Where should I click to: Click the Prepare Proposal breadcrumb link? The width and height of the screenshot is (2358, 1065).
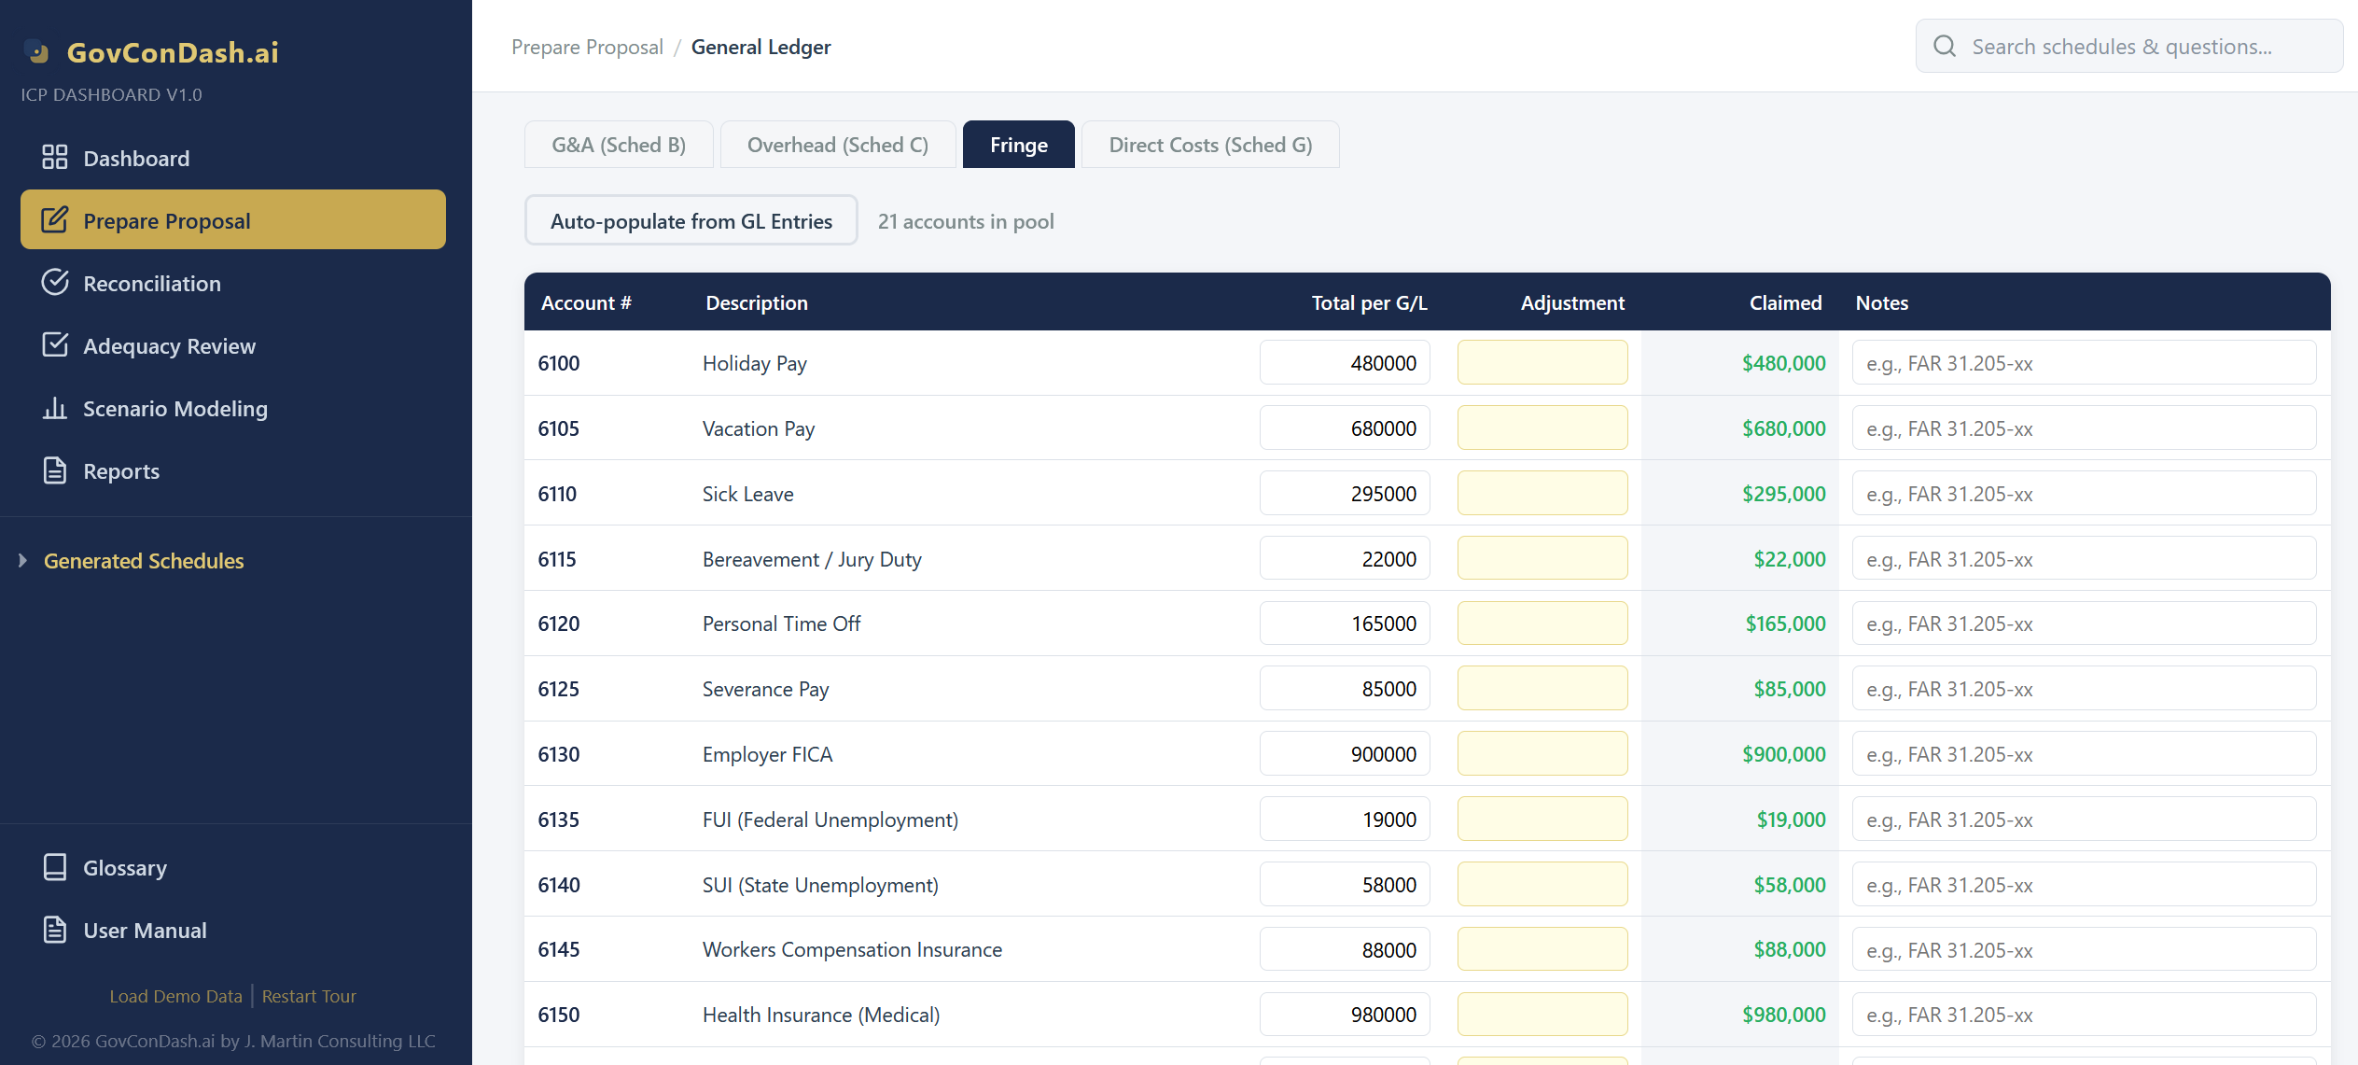pyautogui.click(x=587, y=47)
